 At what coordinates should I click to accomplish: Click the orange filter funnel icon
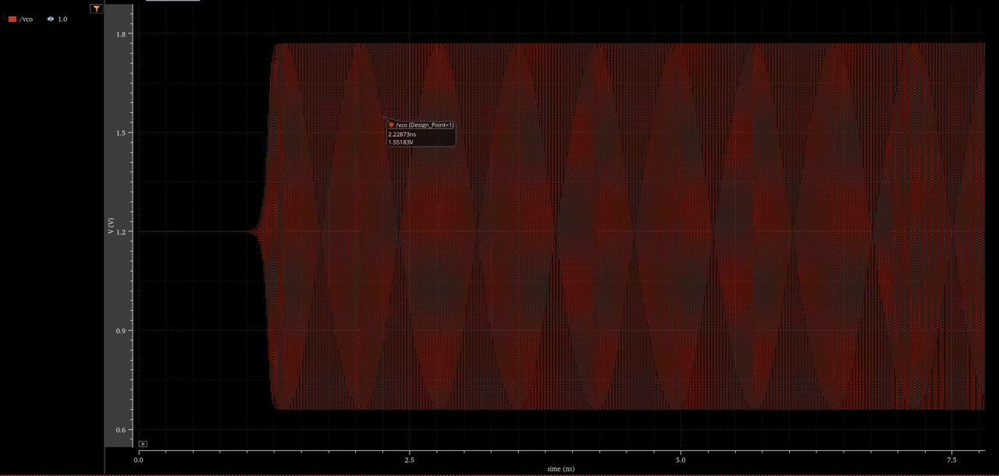pos(96,9)
